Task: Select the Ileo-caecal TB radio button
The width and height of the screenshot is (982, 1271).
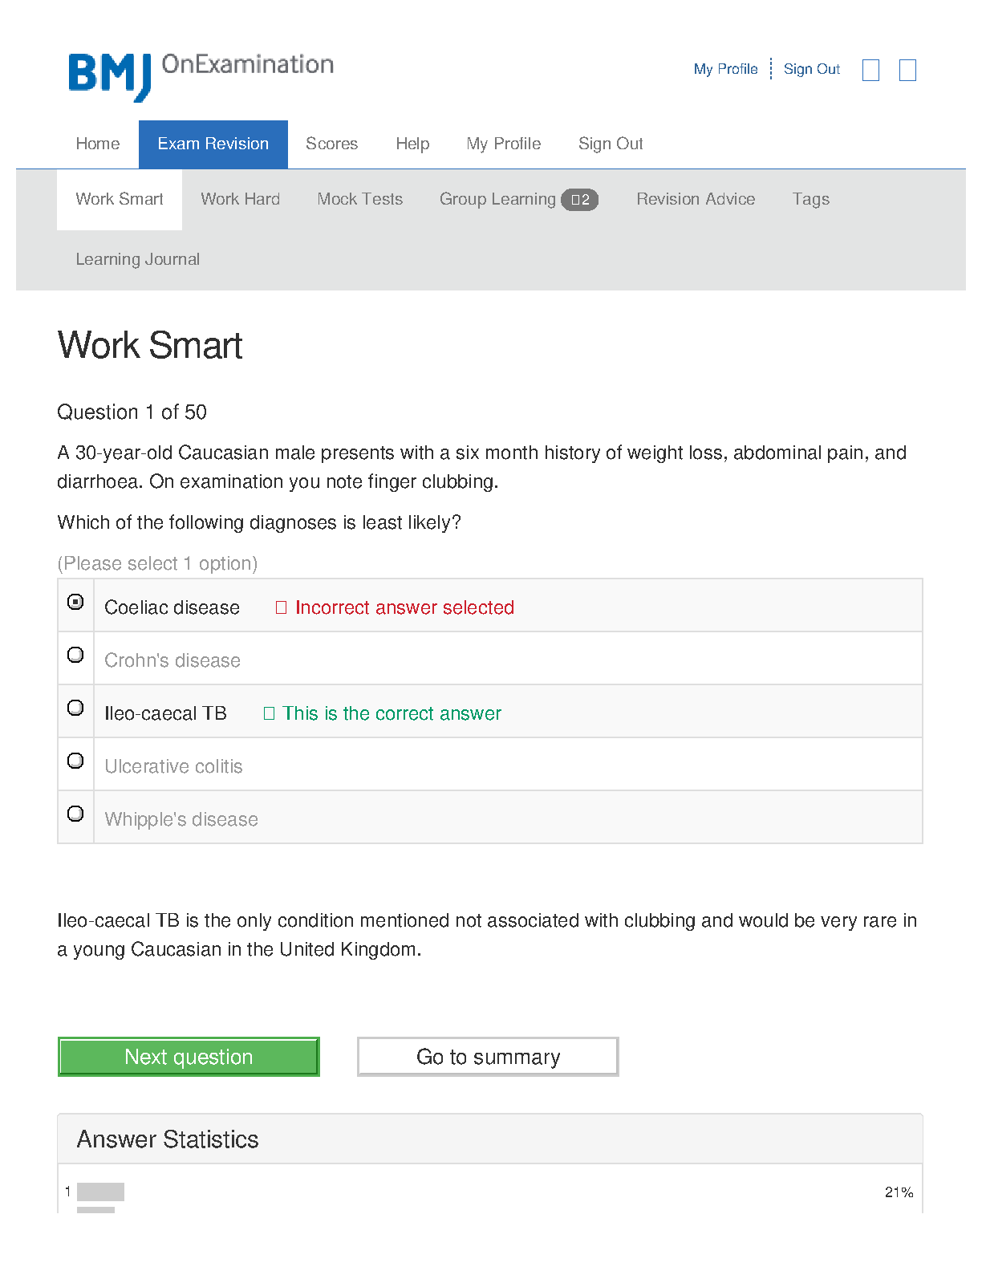Action: coord(75,708)
